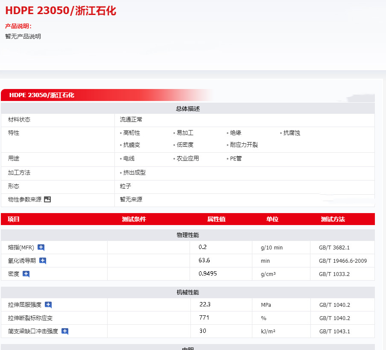Click the 挤出成型 processing item

coord(135,173)
